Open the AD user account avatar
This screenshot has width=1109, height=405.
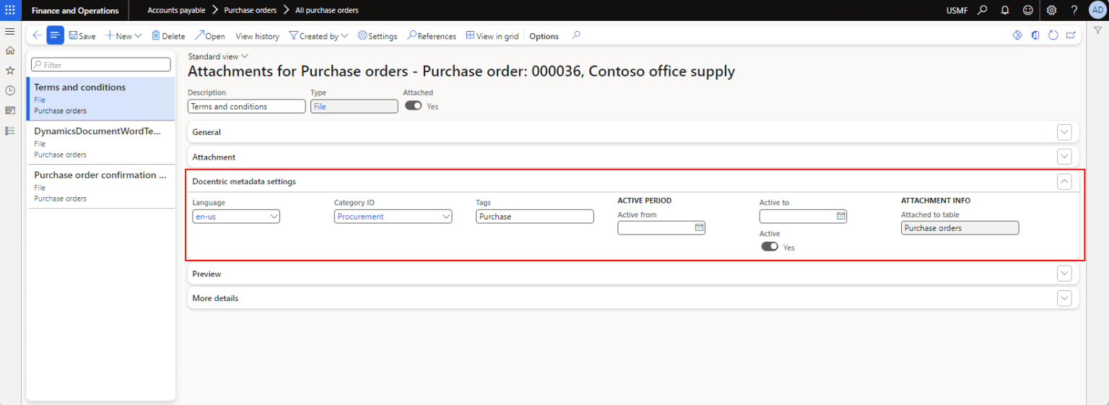(1097, 10)
